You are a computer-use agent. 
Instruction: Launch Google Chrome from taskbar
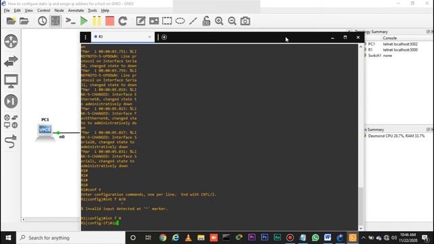click(x=163, y=238)
